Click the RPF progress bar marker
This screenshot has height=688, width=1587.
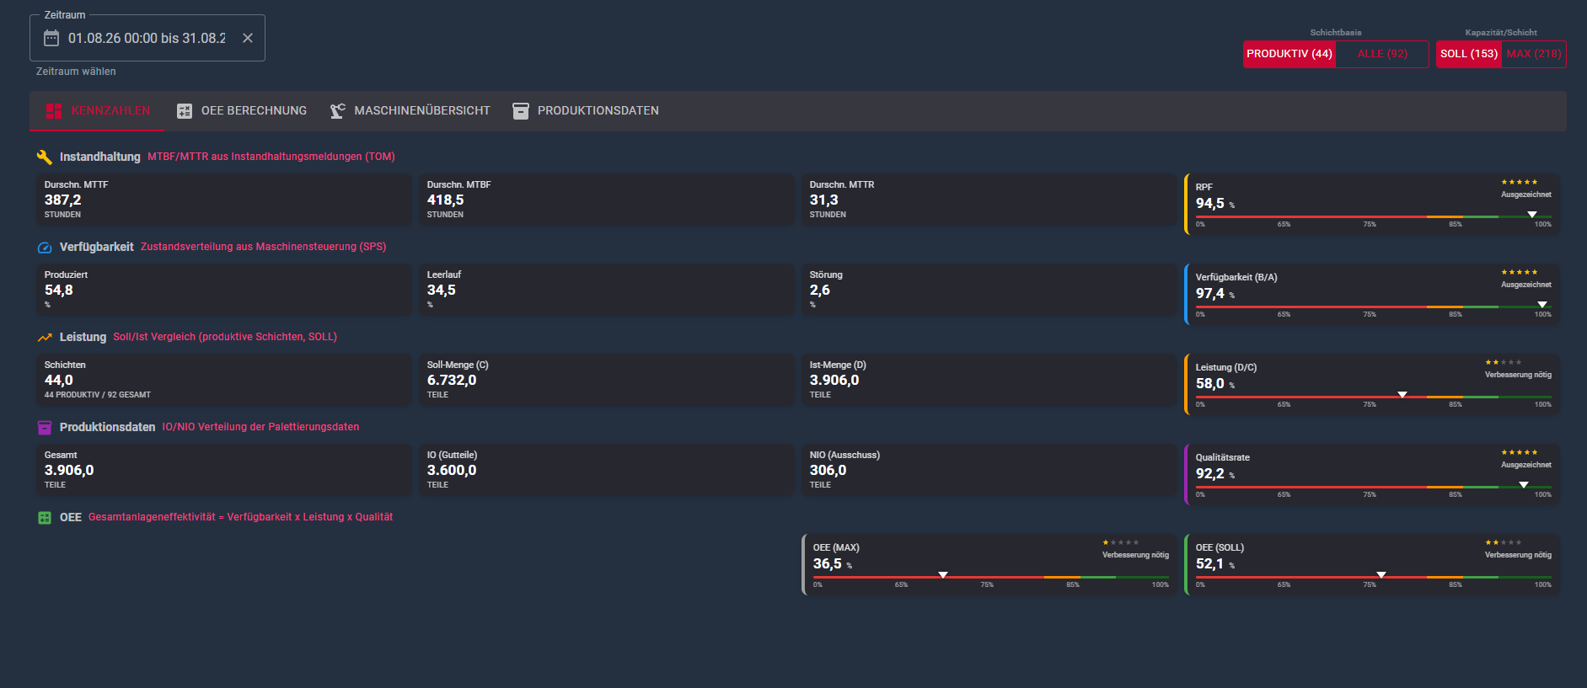[x=1532, y=215]
